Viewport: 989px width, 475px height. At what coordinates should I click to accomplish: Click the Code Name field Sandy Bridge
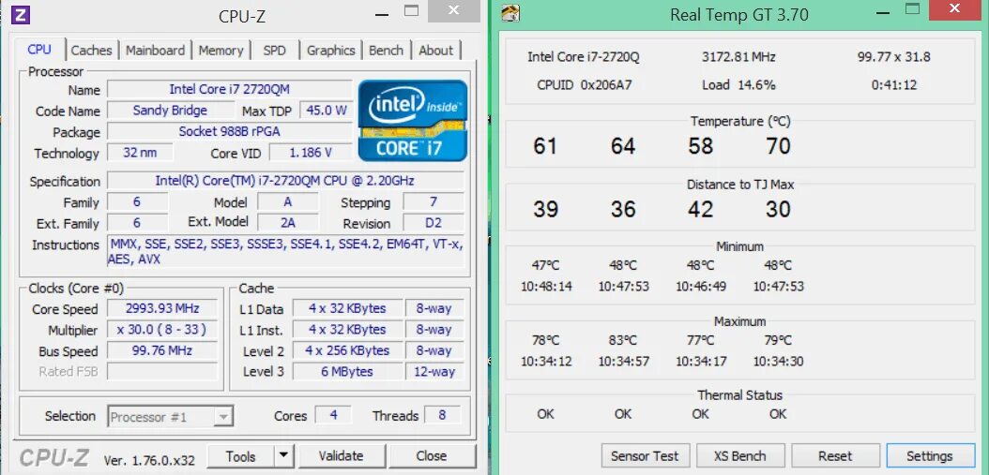click(x=170, y=111)
